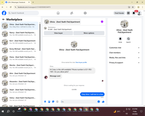145x116 pixels.
Task: Open the Groups icon in top bar
Action: coord(85,13)
